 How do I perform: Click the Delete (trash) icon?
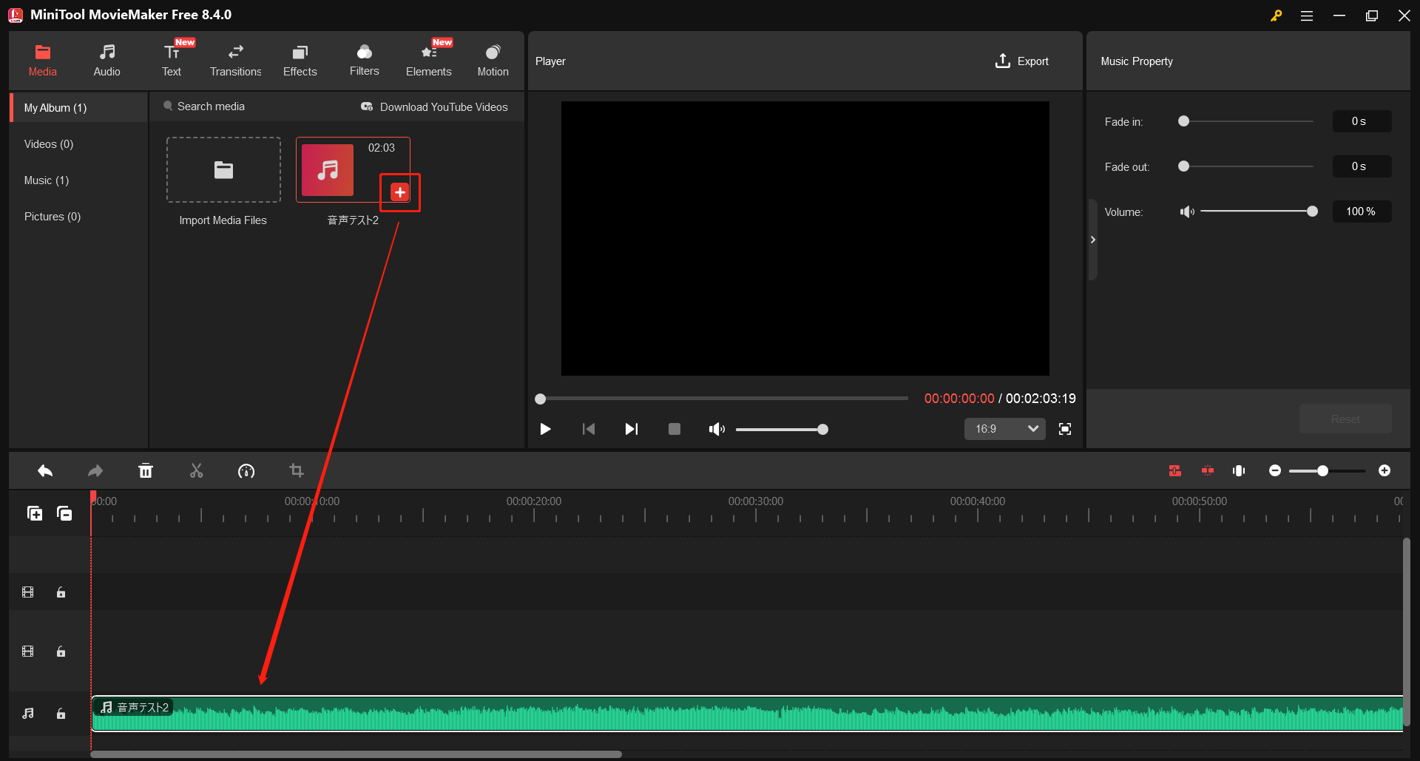146,470
